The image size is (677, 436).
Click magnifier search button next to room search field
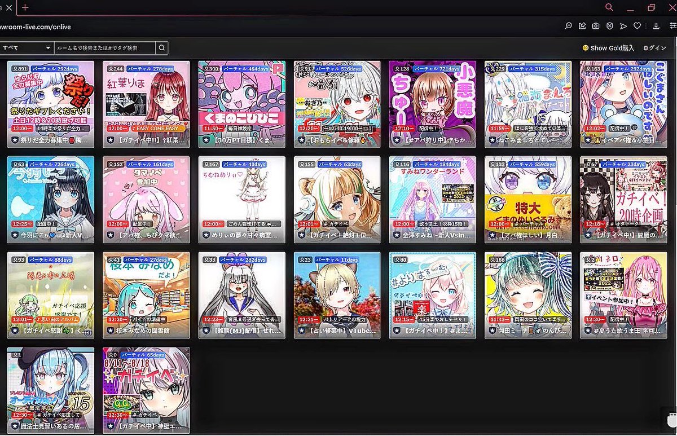tap(161, 48)
